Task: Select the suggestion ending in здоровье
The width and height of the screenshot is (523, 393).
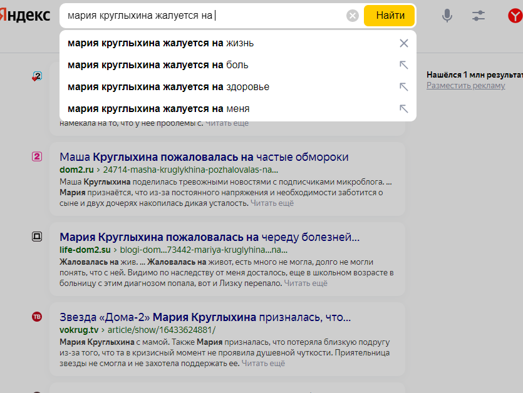Action: tap(168, 87)
